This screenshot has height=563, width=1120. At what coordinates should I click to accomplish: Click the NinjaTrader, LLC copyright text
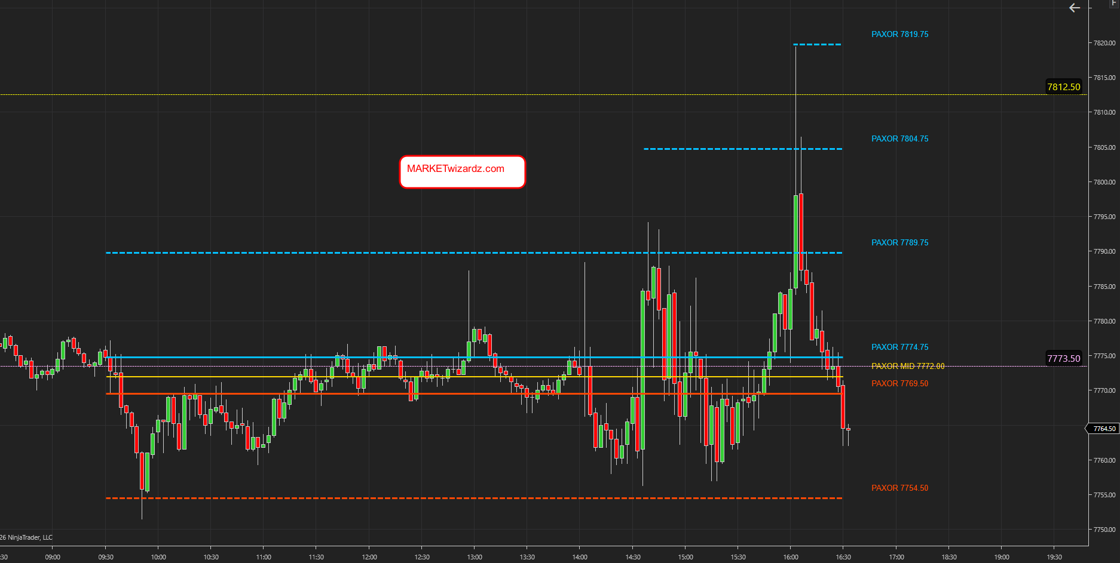pyautogui.click(x=26, y=537)
